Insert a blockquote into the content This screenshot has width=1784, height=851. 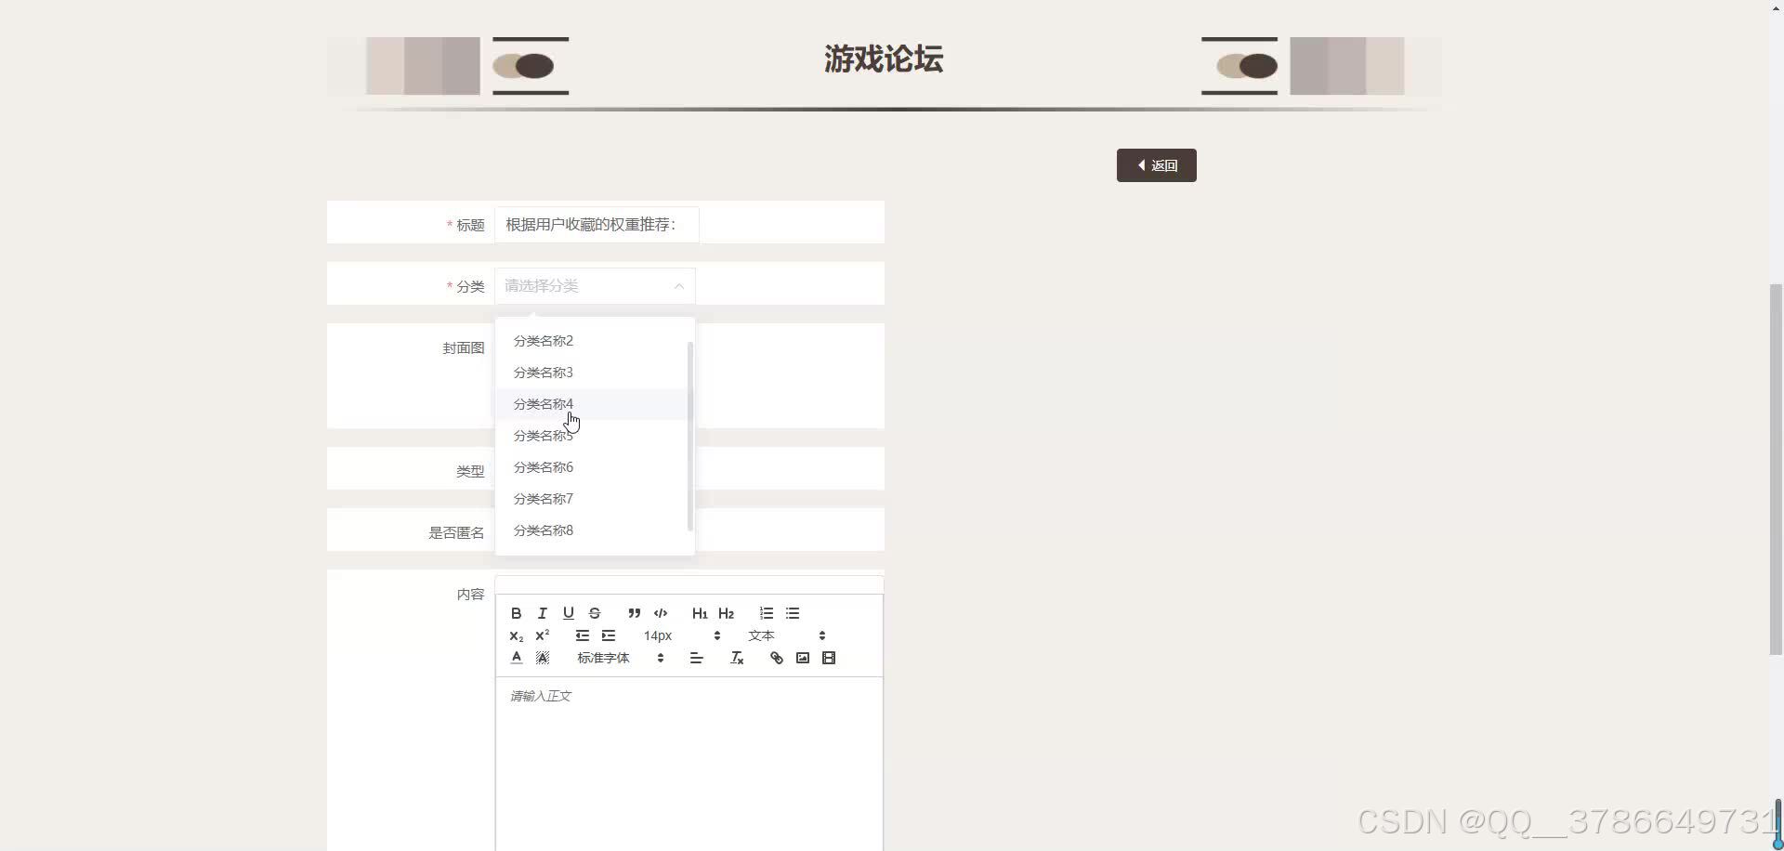tap(633, 613)
